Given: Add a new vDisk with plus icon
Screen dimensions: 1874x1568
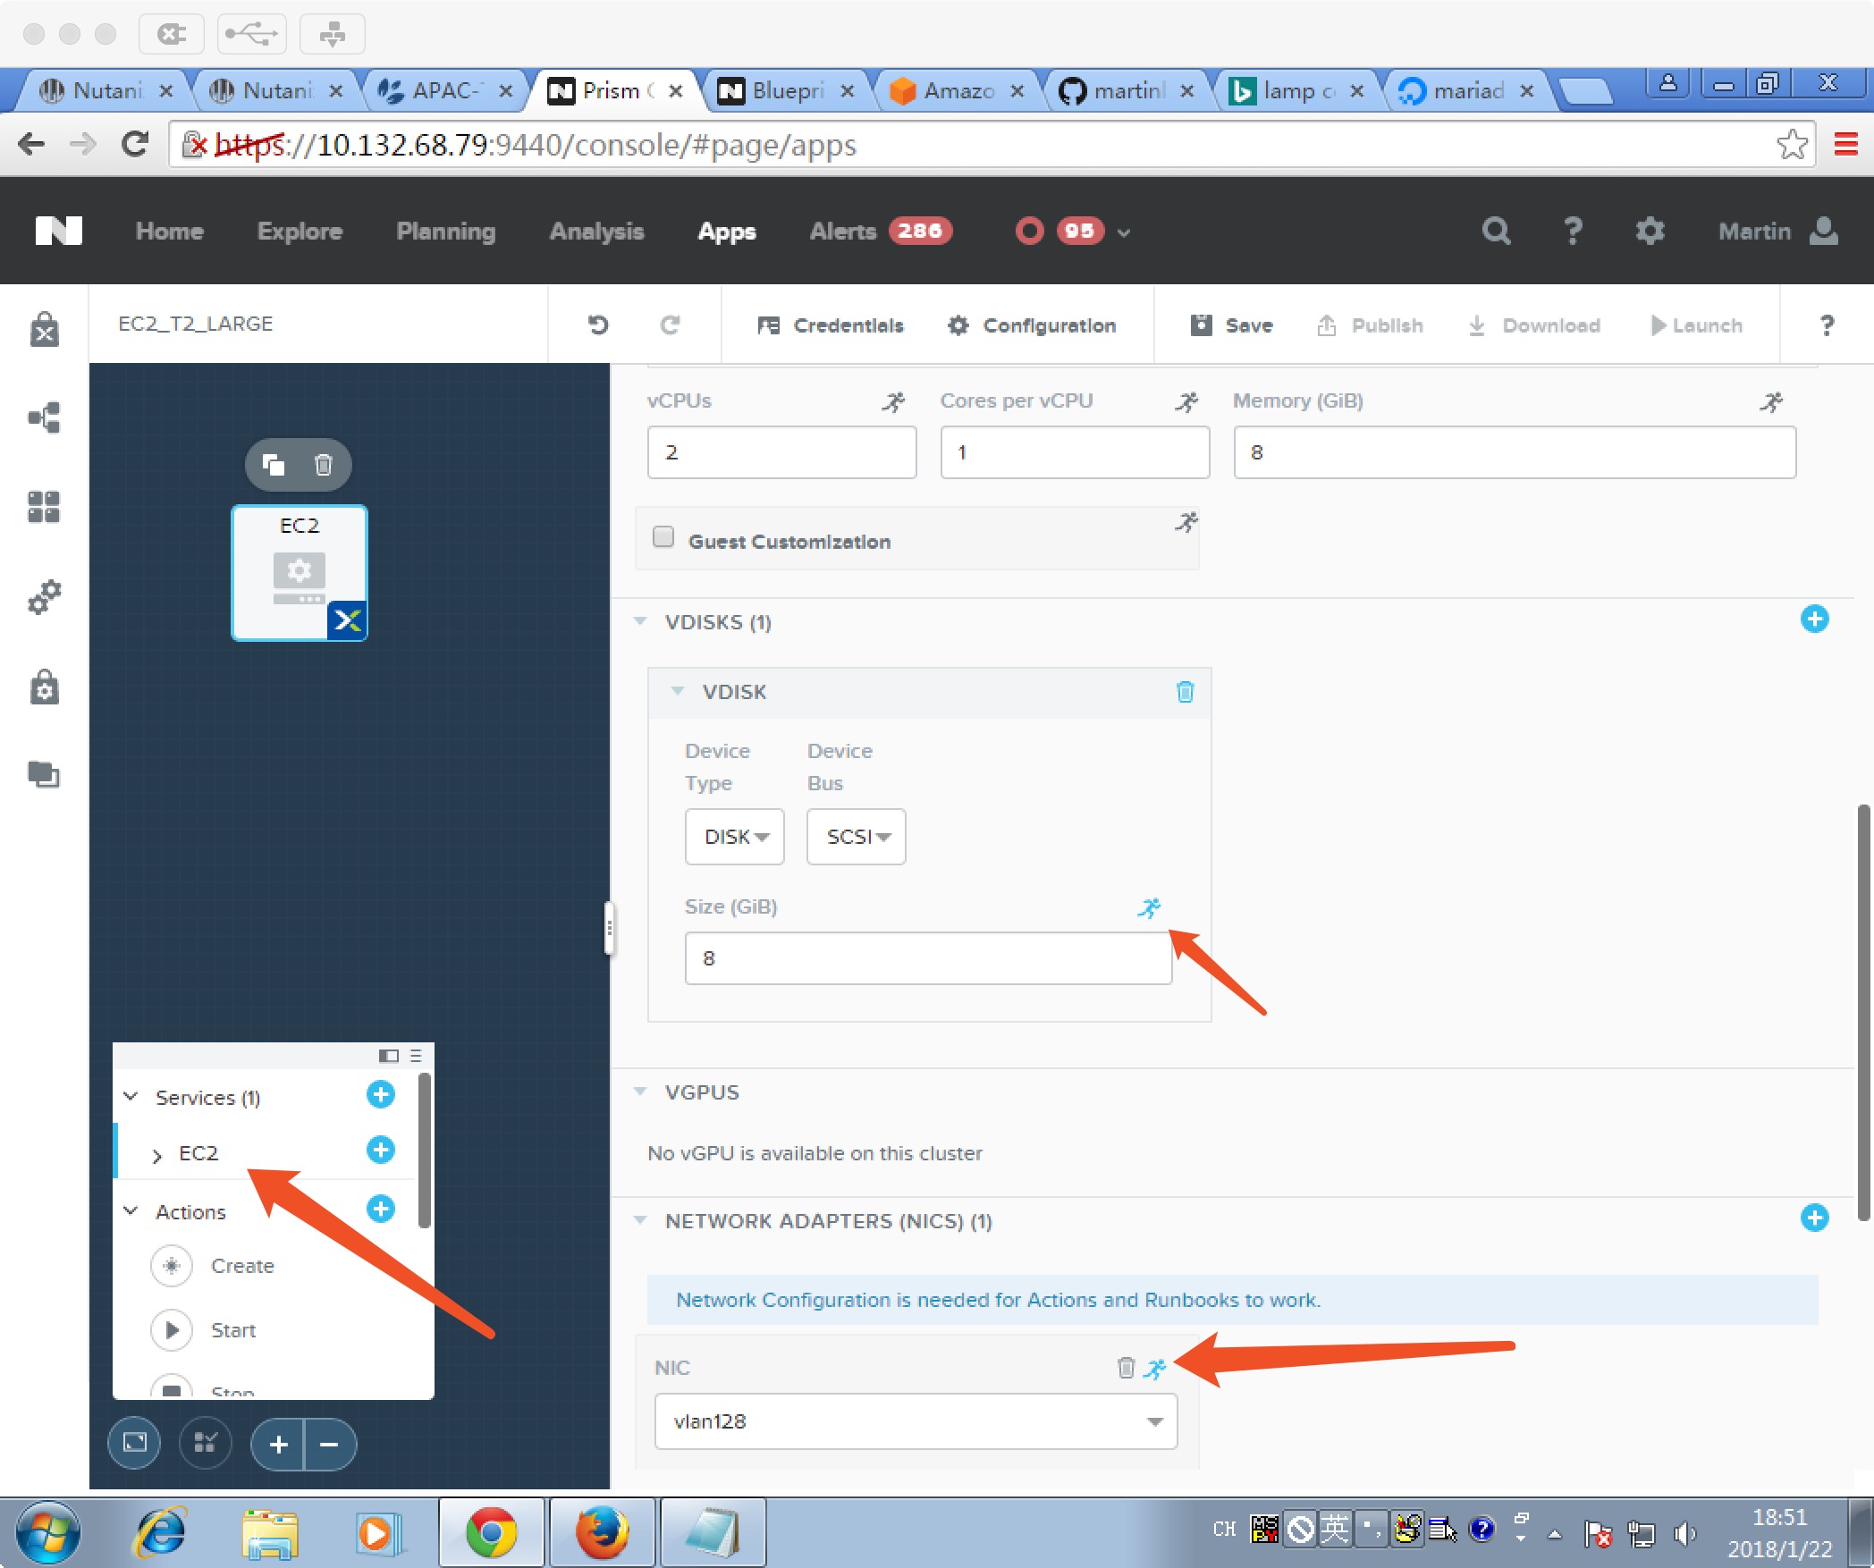Looking at the screenshot, I should (1814, 619).
